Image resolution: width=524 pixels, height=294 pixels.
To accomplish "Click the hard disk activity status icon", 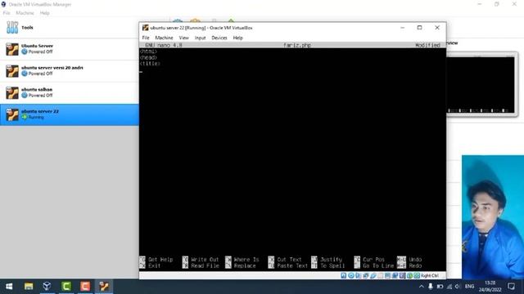I will pyautogui.click(x=344, y=276).
